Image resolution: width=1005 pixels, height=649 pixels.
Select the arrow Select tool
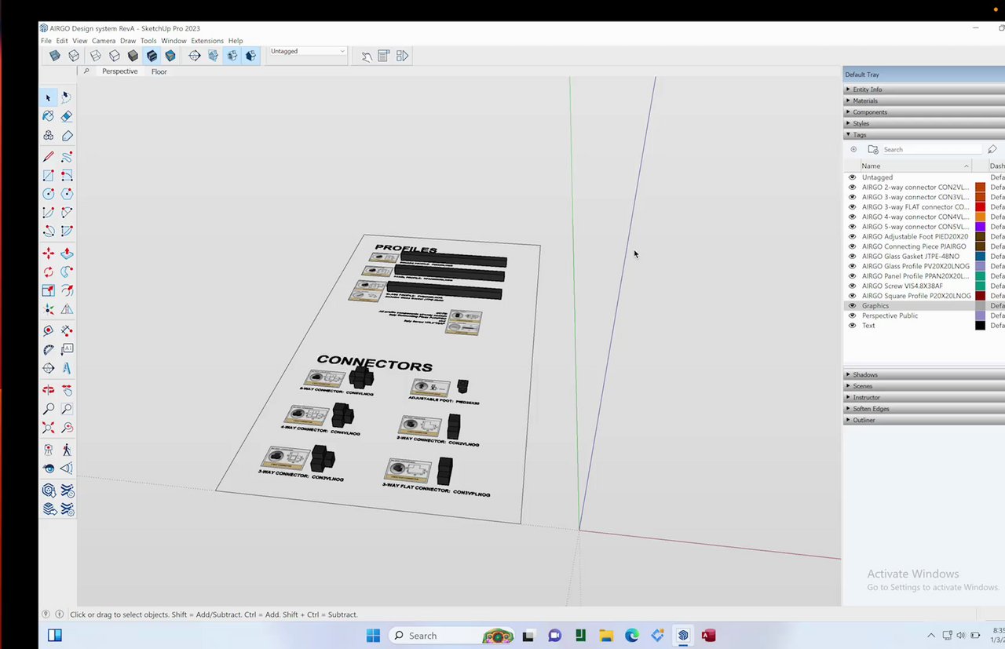tap(48, 97)
